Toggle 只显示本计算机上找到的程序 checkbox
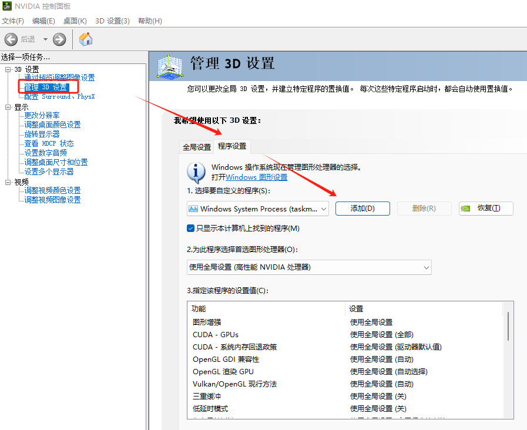Viewport: 527px width, 430px height. coord(190,229)
